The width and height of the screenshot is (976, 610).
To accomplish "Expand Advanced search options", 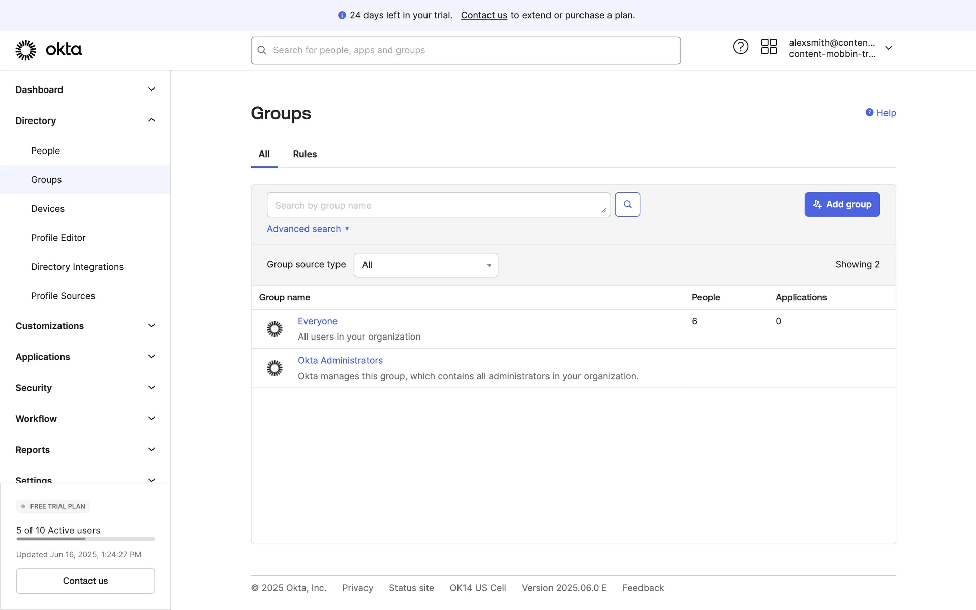I will tap(308, 229).
